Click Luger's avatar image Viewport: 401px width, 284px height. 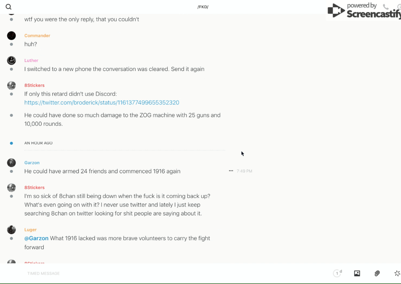pyautogui.click(x=11, y=230)
